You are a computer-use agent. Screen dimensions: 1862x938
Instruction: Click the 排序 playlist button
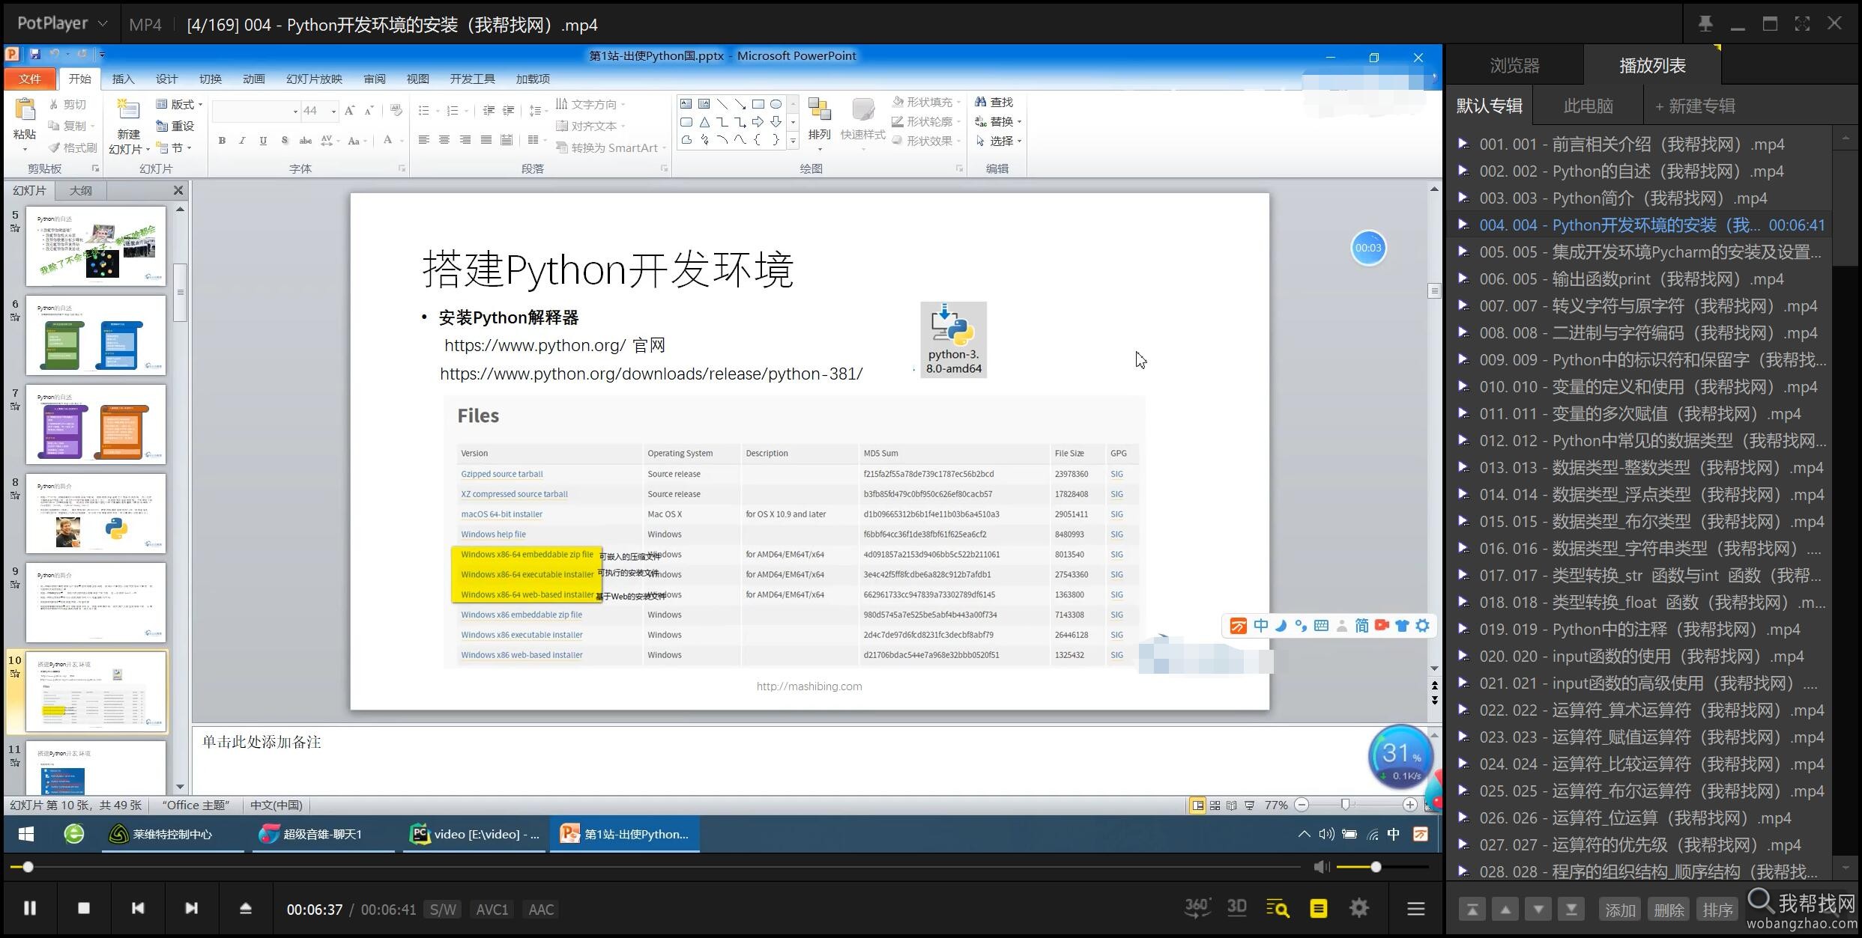pos(1717,910)
